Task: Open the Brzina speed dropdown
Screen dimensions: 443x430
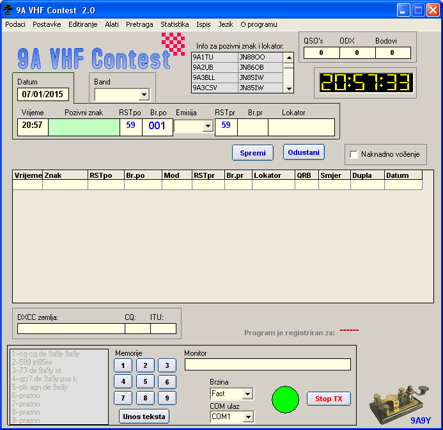Action: click(247, 394)
